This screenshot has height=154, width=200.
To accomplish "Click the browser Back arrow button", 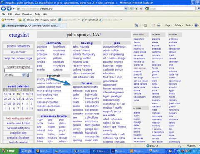I will coord(3,9).
